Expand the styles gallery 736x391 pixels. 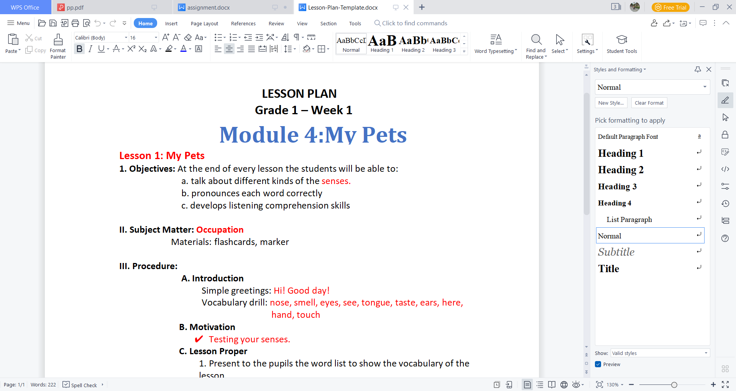[x=464, y=51]
